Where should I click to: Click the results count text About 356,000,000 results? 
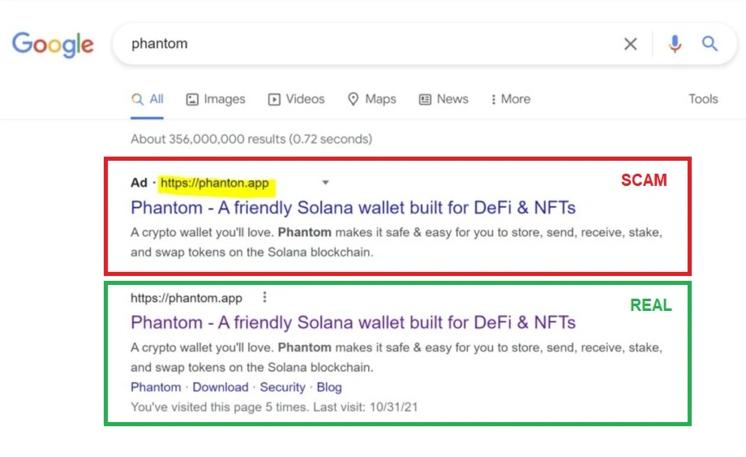(x=251, y=139)
